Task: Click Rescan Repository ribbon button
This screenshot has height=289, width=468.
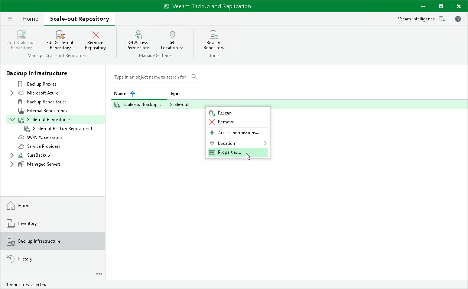Action: (214, 40)
